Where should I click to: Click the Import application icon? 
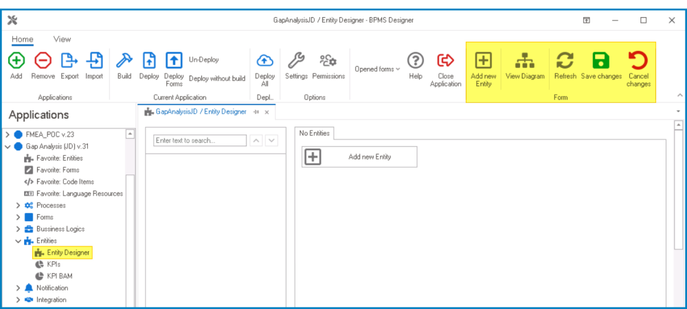(x=93, y=60)
